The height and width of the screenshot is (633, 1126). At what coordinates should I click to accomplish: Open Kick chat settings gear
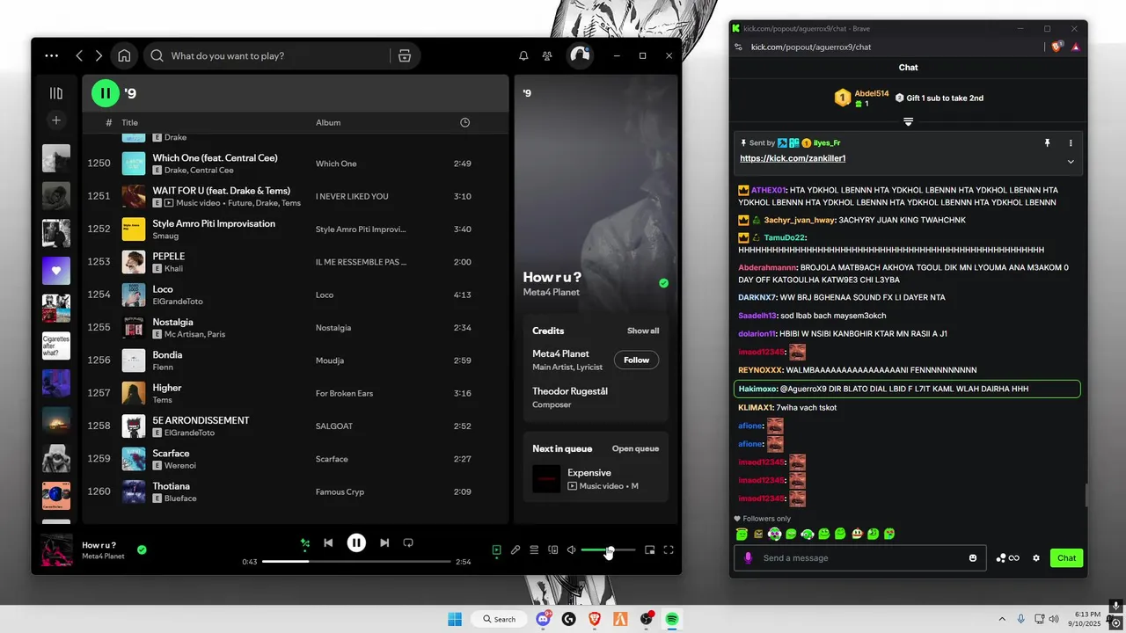(x=1036, y=557)
